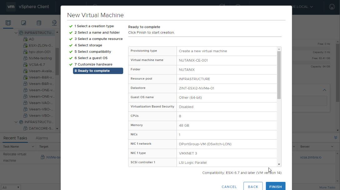Go to step 2 Select a name and folder
Viewport: 340px width, 190px height.
(97, 32)
